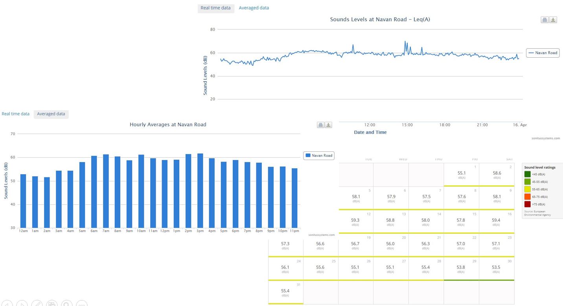The width and height of the screenshot is (563, 306).
Task: Show all slides grid view
Action: pos(52,304)
